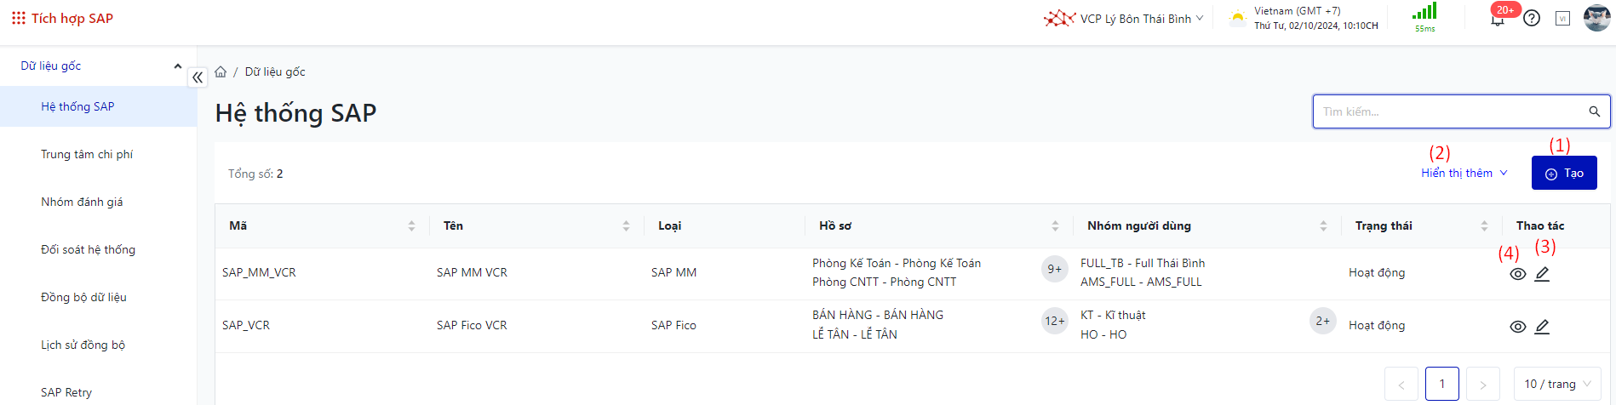Go to home breadcrumb icon

(x=221, y=72)
